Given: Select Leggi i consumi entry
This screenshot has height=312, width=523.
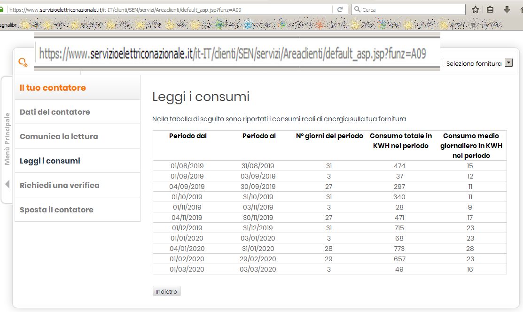Looking at the screenshot, I should [49, 160].
